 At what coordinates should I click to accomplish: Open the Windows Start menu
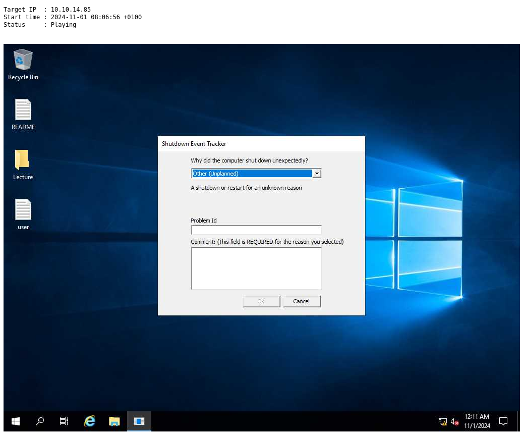(15, 421)
